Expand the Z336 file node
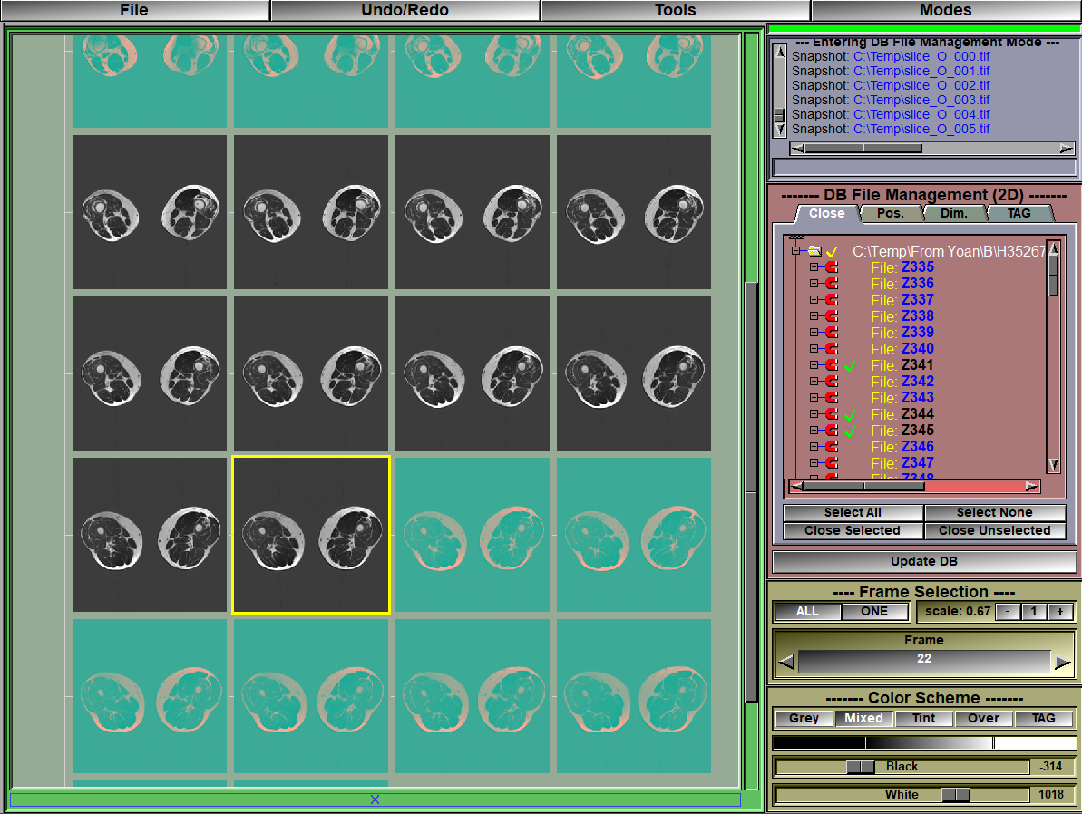Image resolution: width=1082 pixels, height=814 pixels. click(814, 284)
